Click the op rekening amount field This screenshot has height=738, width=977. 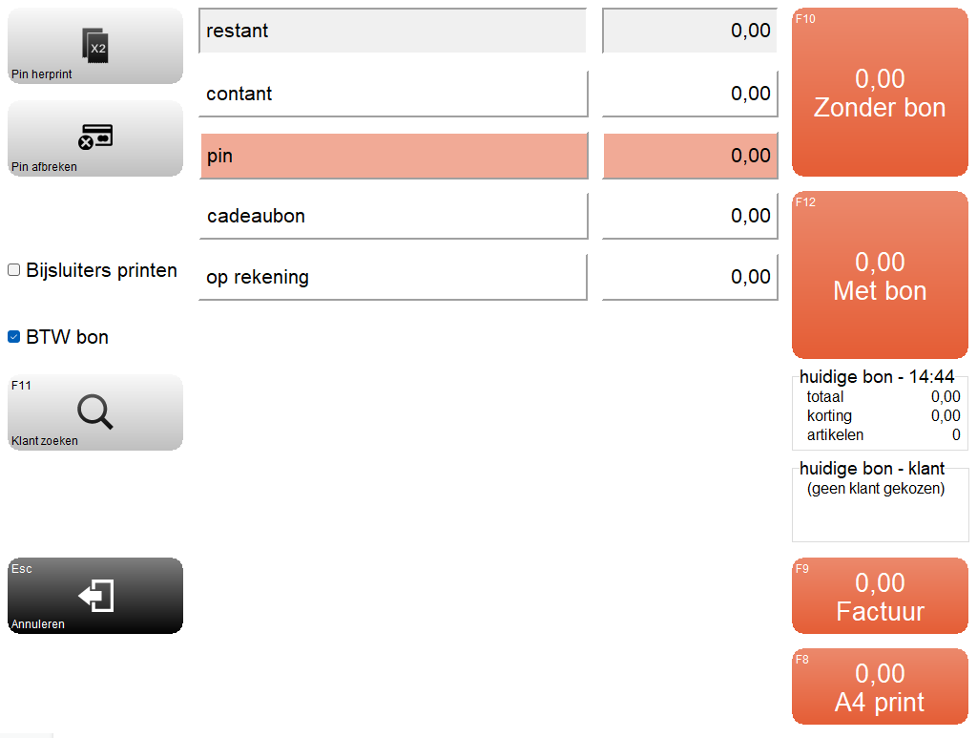pos(690,277)
